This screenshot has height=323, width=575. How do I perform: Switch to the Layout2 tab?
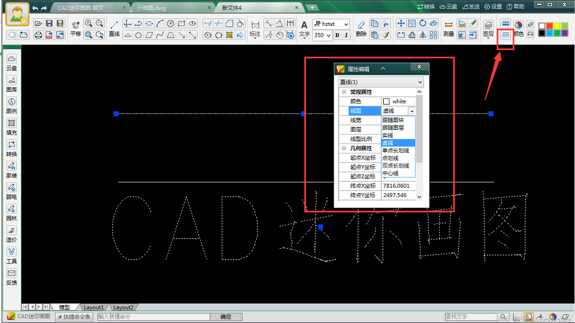(123, 307)
